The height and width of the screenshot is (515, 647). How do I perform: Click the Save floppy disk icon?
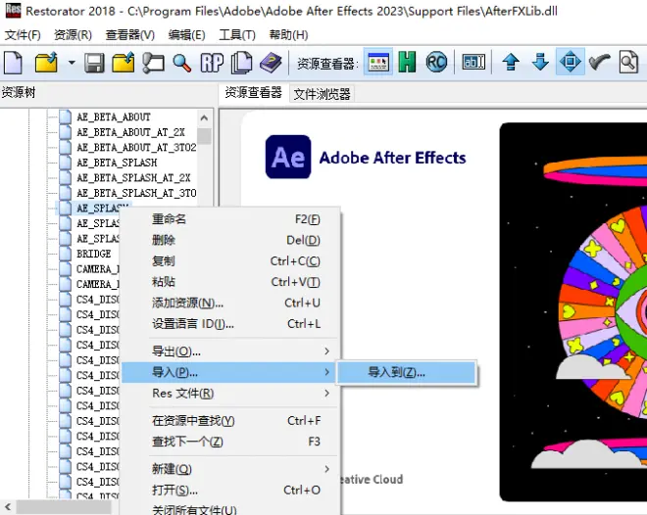(x=94, y=63)
